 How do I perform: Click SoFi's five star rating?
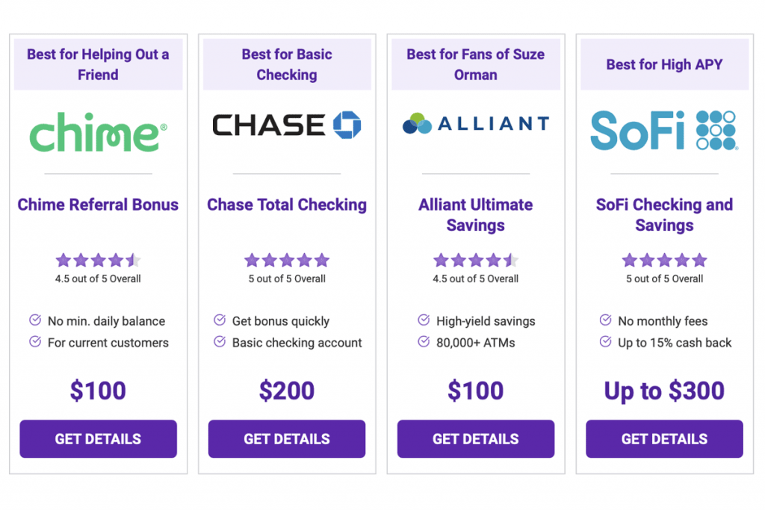tap(664, 261)
